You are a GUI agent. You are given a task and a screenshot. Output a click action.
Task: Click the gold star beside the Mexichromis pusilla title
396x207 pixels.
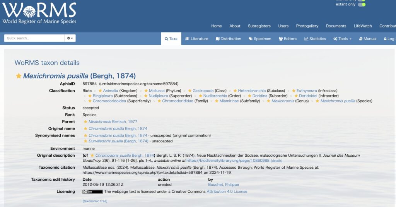[18, 76]
